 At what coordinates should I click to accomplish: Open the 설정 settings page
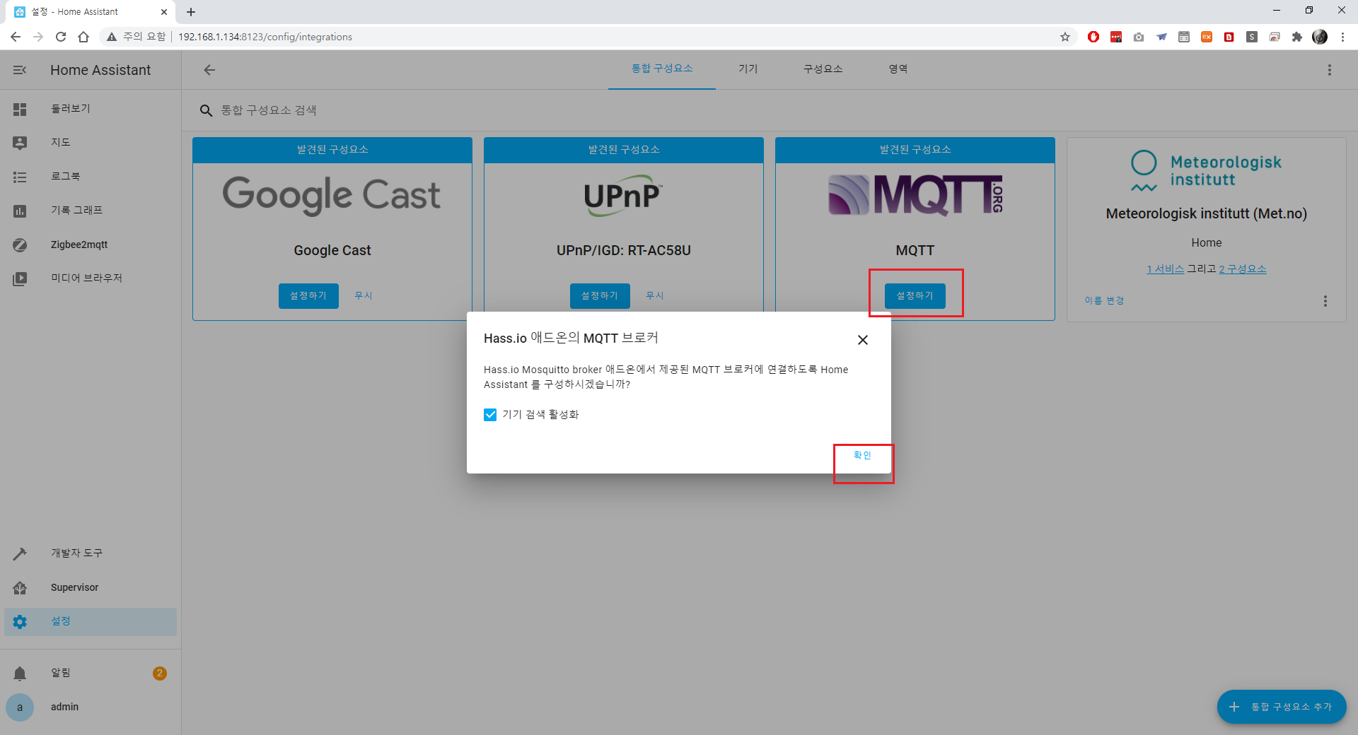91,621
